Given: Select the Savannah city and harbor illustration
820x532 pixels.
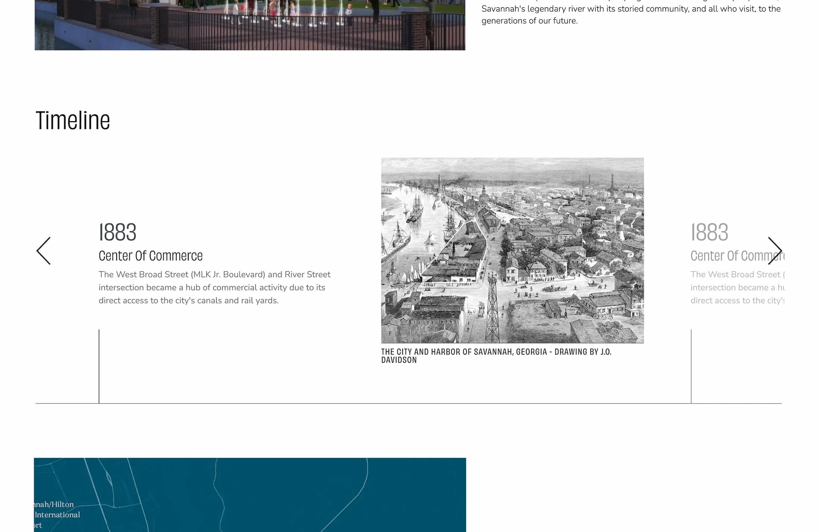Looking at the screenshot, I should (512, 250).
